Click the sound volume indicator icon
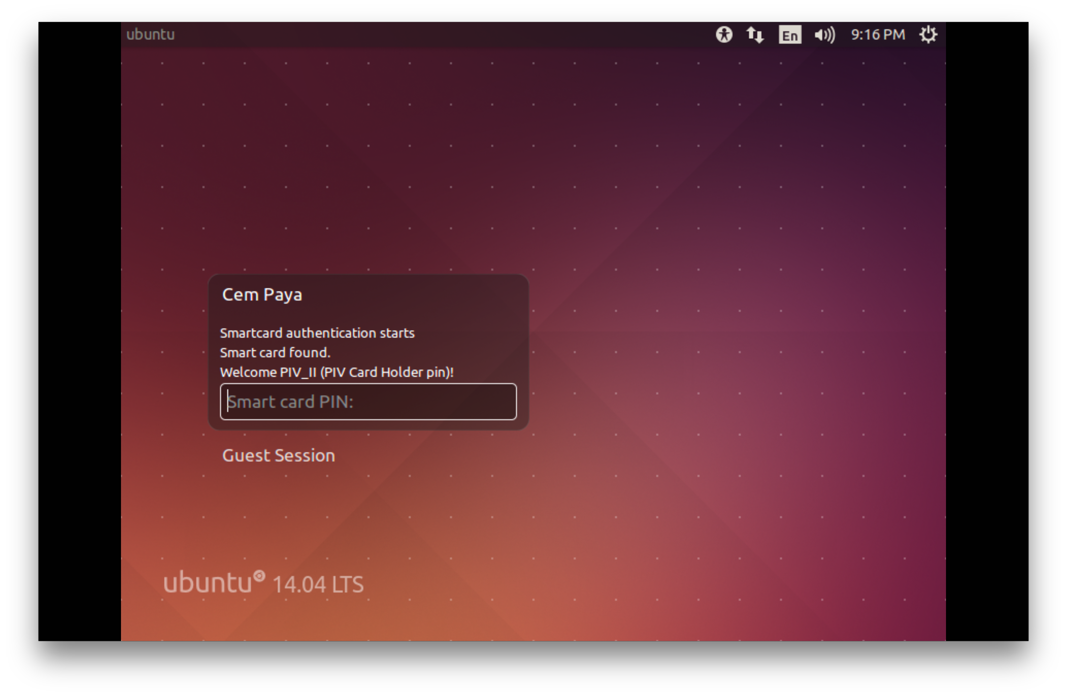This screenshot has width=1067, height=696. (x=824, y=34)
